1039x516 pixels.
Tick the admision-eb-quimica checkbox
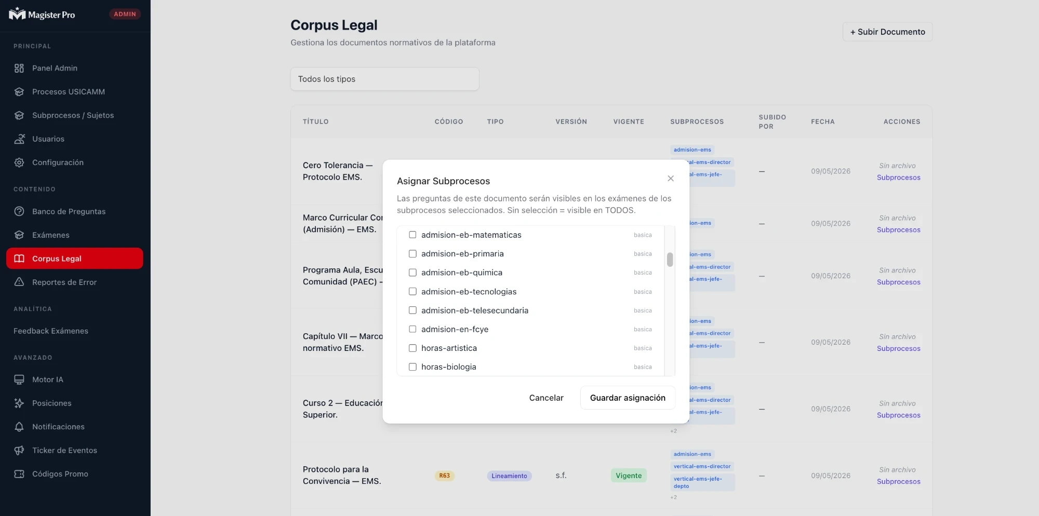[412, 273]
